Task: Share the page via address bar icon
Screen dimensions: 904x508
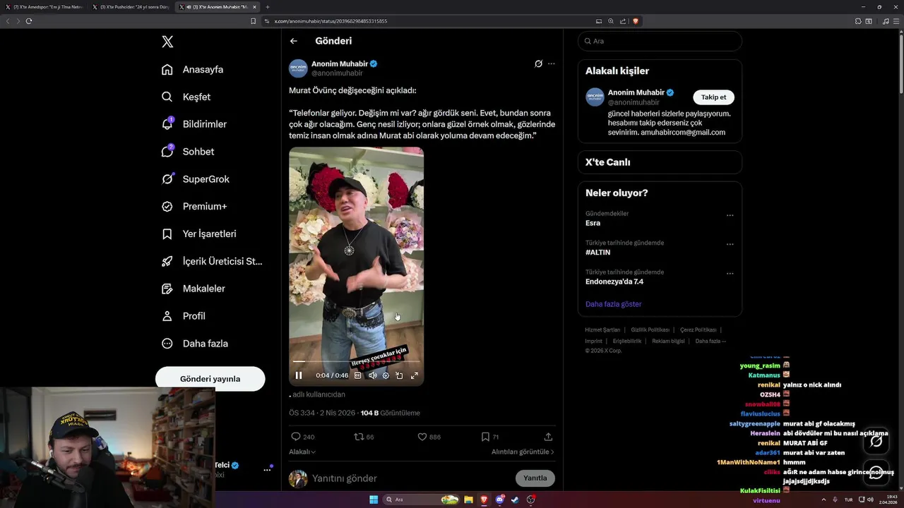Action: click(x=623, y=21)
